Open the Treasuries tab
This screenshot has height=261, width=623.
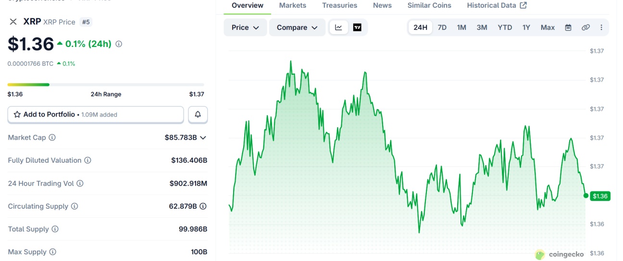340,5
